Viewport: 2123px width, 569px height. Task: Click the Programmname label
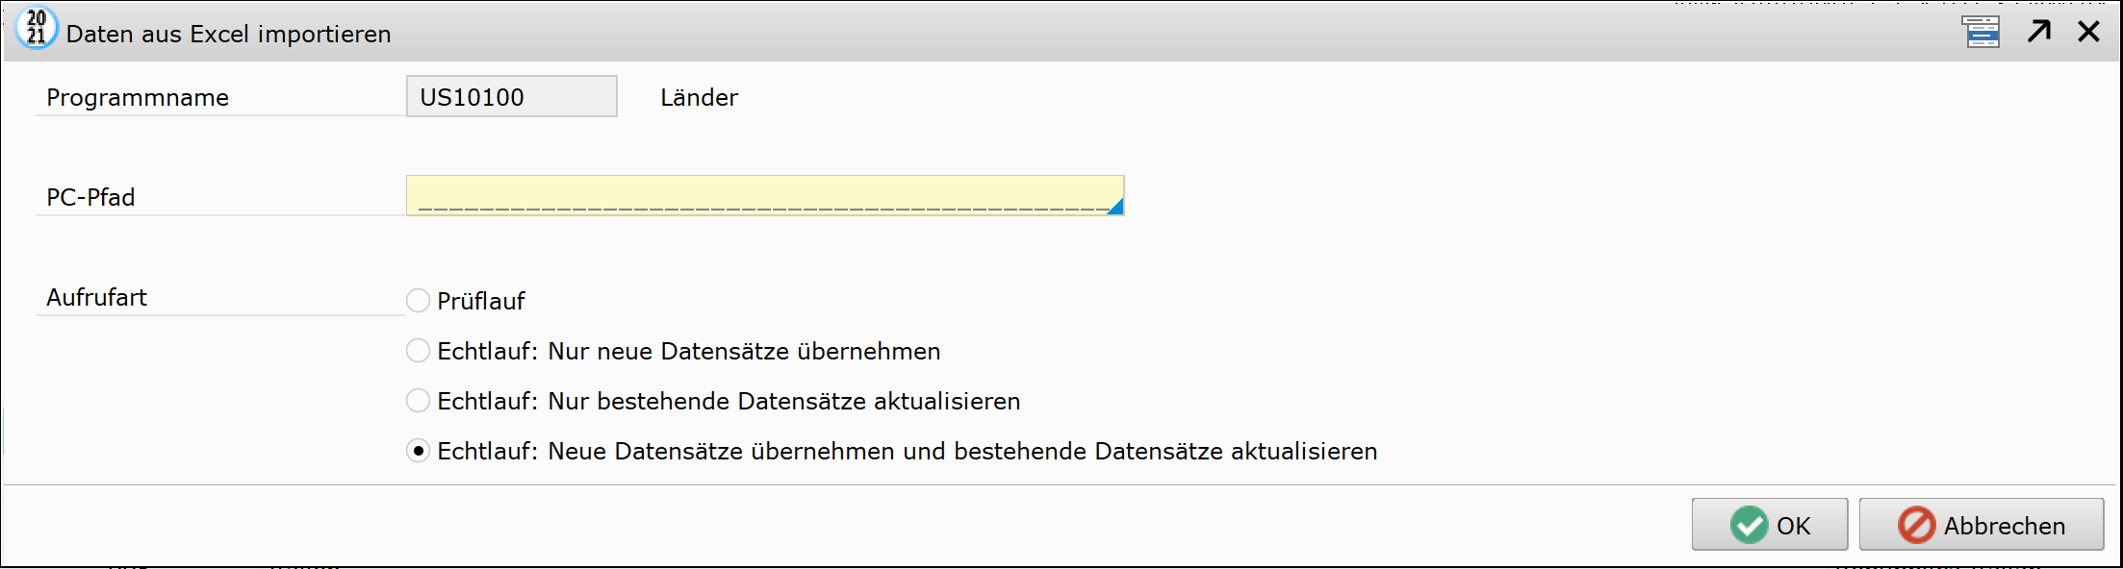(x=138, y=97)
